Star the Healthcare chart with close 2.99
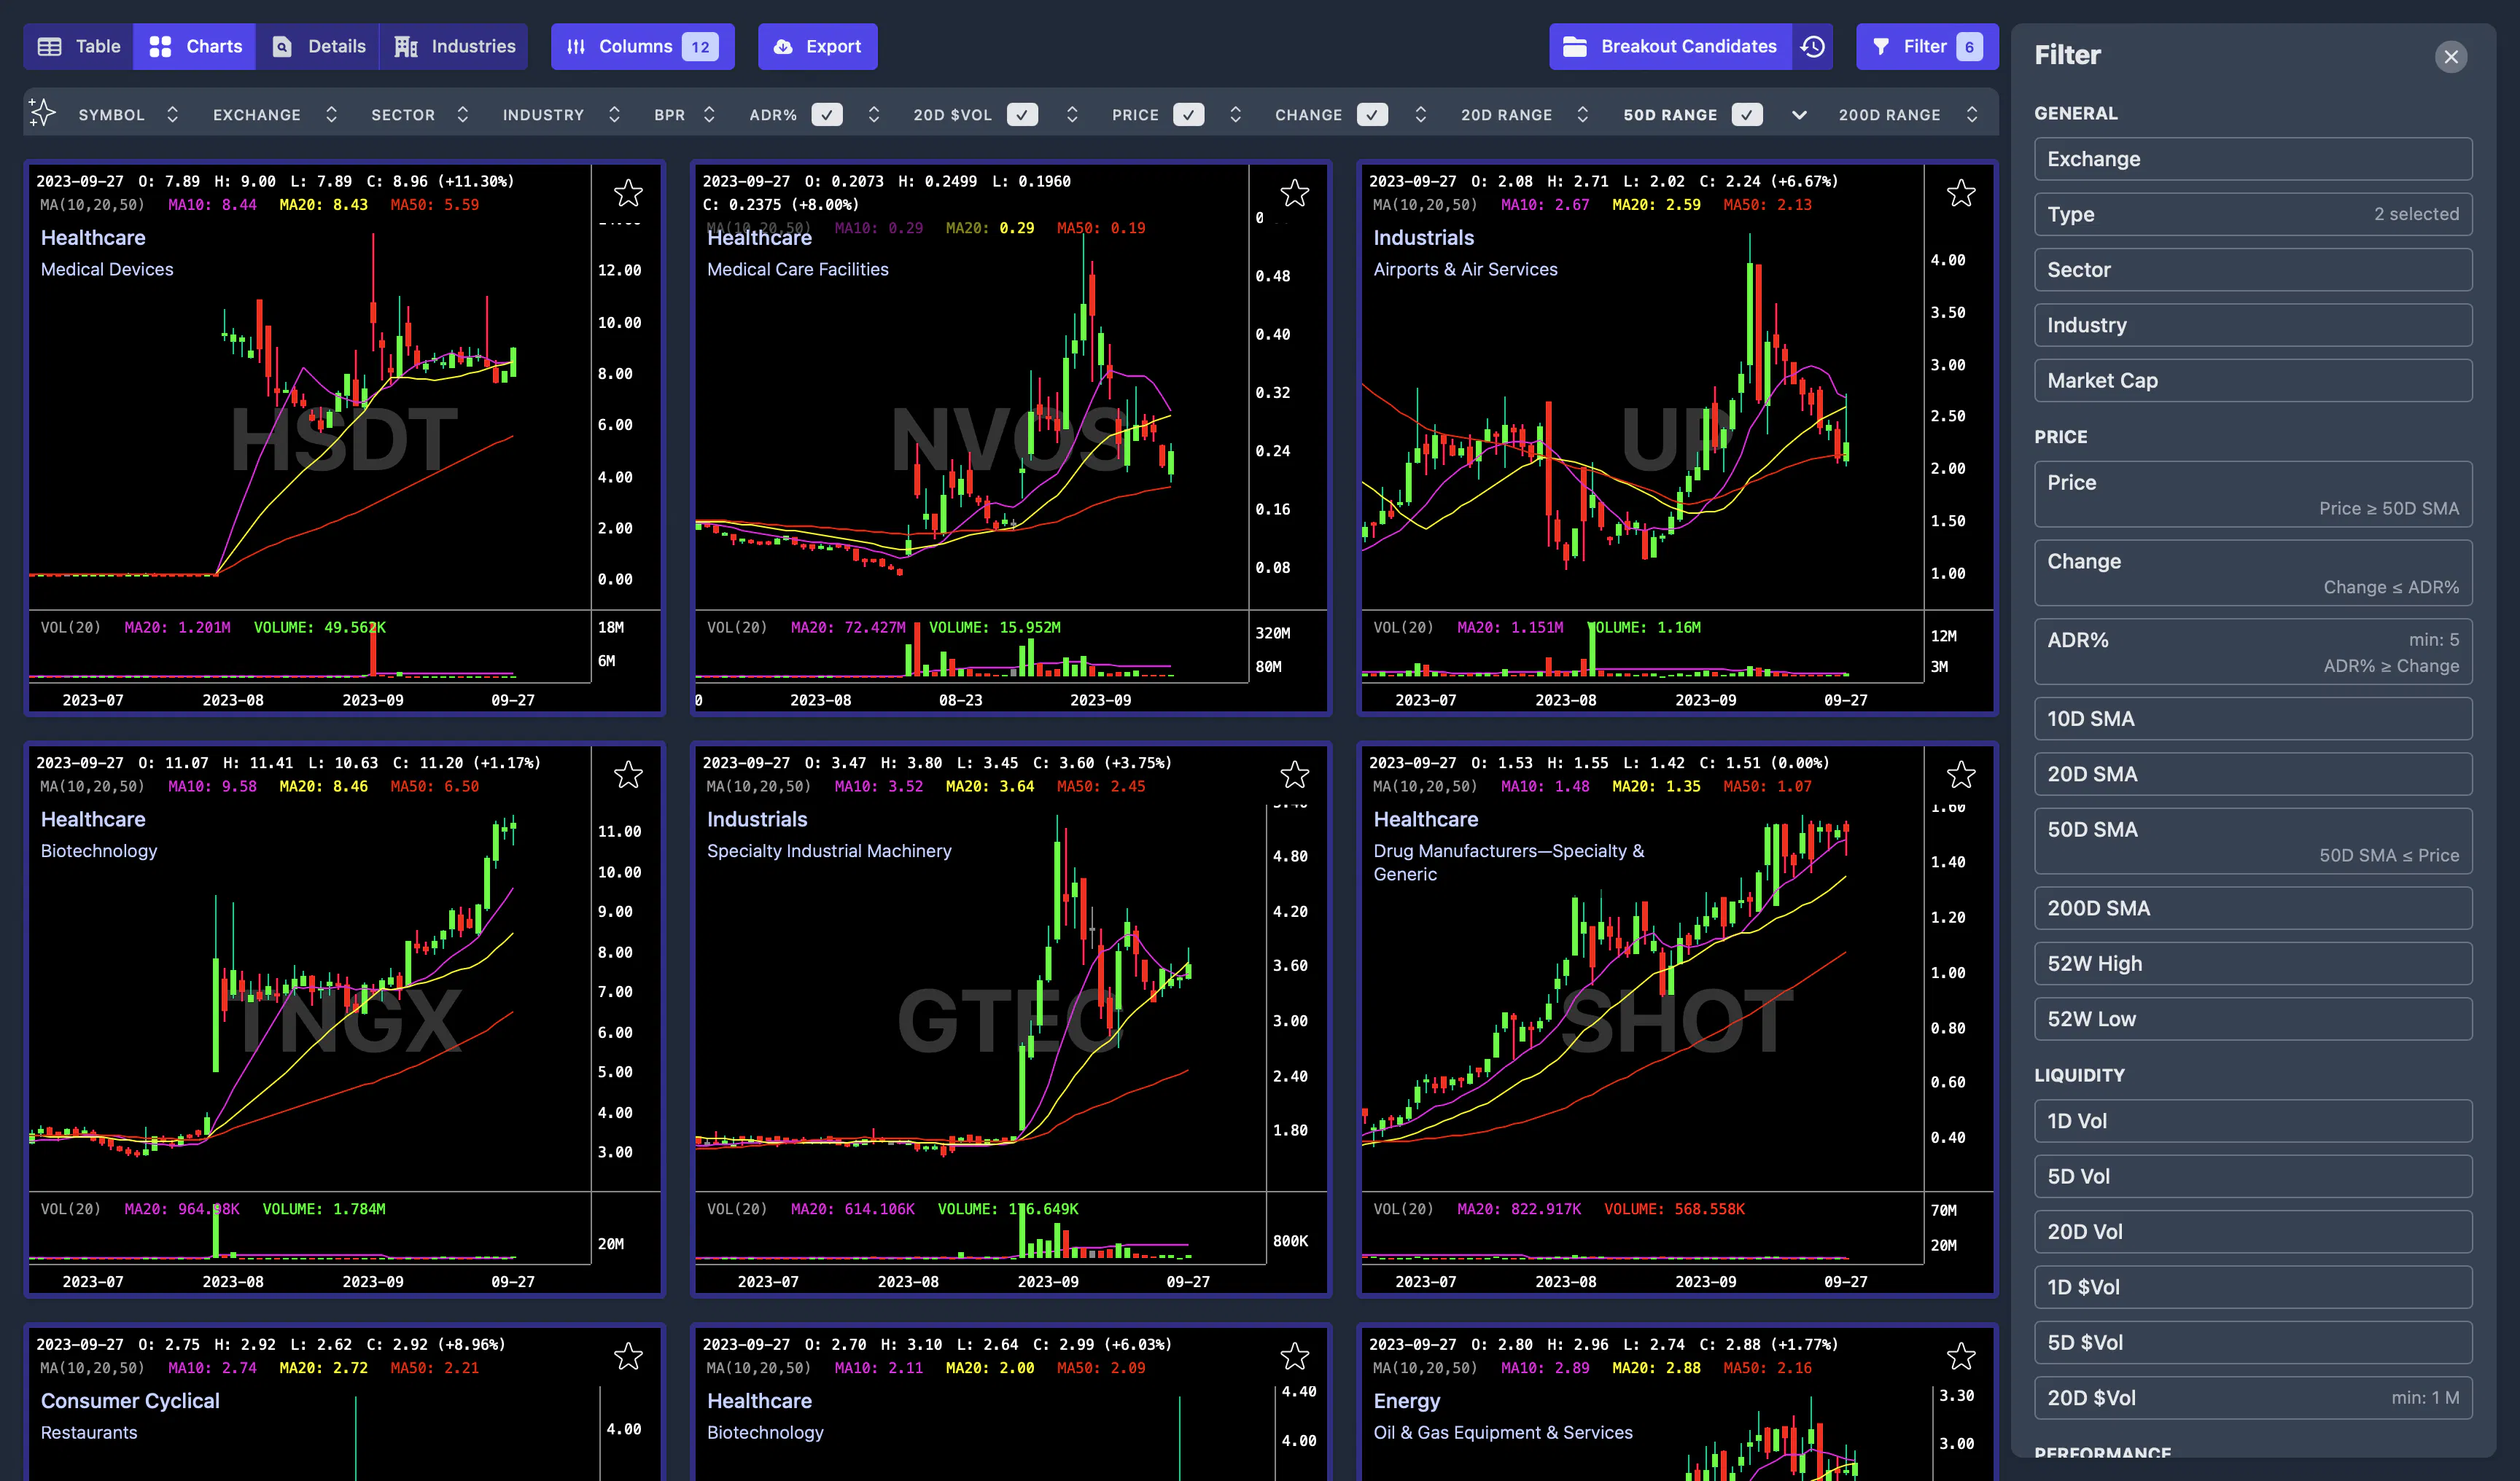The width and height of the screenshot is (2520, 1481). click(1294, 1356)
